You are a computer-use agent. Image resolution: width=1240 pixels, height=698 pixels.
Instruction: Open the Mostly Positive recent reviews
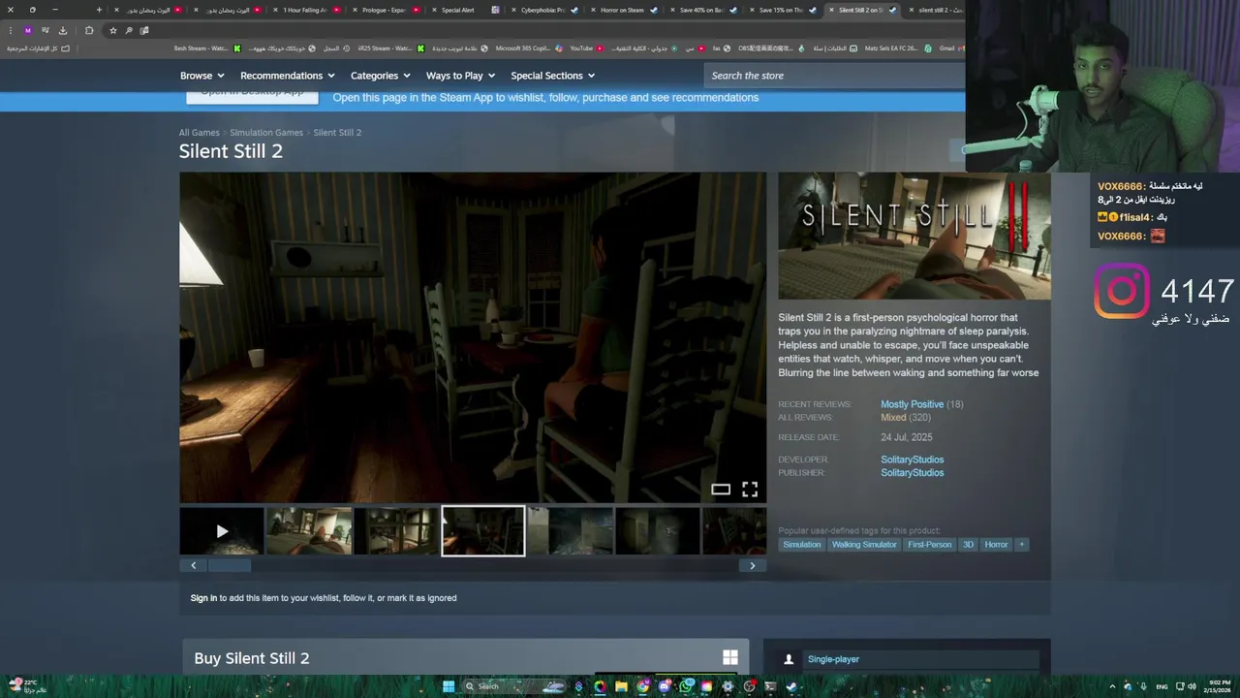pyautogui.click(x=912, y=404)
